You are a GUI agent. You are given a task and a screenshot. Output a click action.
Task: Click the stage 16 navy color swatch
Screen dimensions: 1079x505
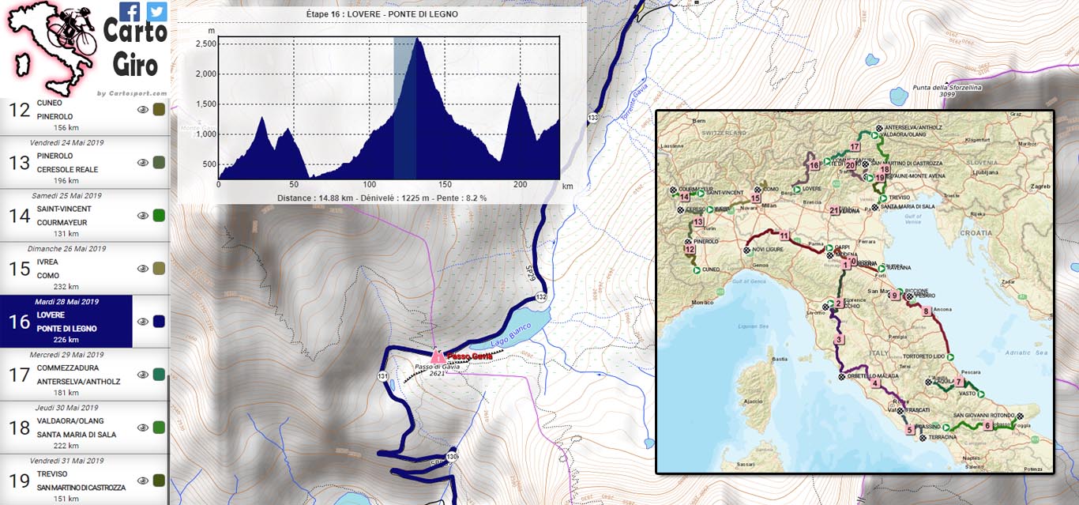(159, 322)
